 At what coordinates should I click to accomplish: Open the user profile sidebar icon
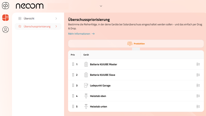[x=5, y=30]
